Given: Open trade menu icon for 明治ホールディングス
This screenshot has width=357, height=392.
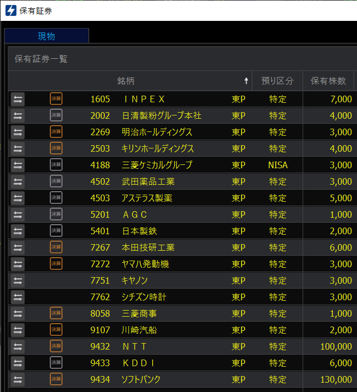Looking at the screenshot, I should click(18, 132).
